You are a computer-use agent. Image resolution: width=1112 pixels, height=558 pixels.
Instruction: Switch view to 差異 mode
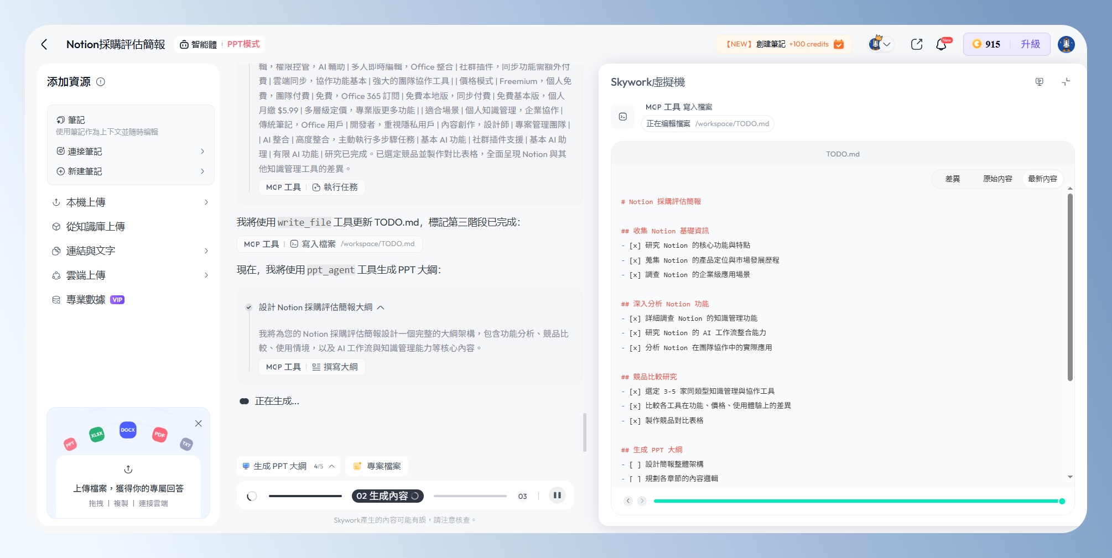[952, 179]
